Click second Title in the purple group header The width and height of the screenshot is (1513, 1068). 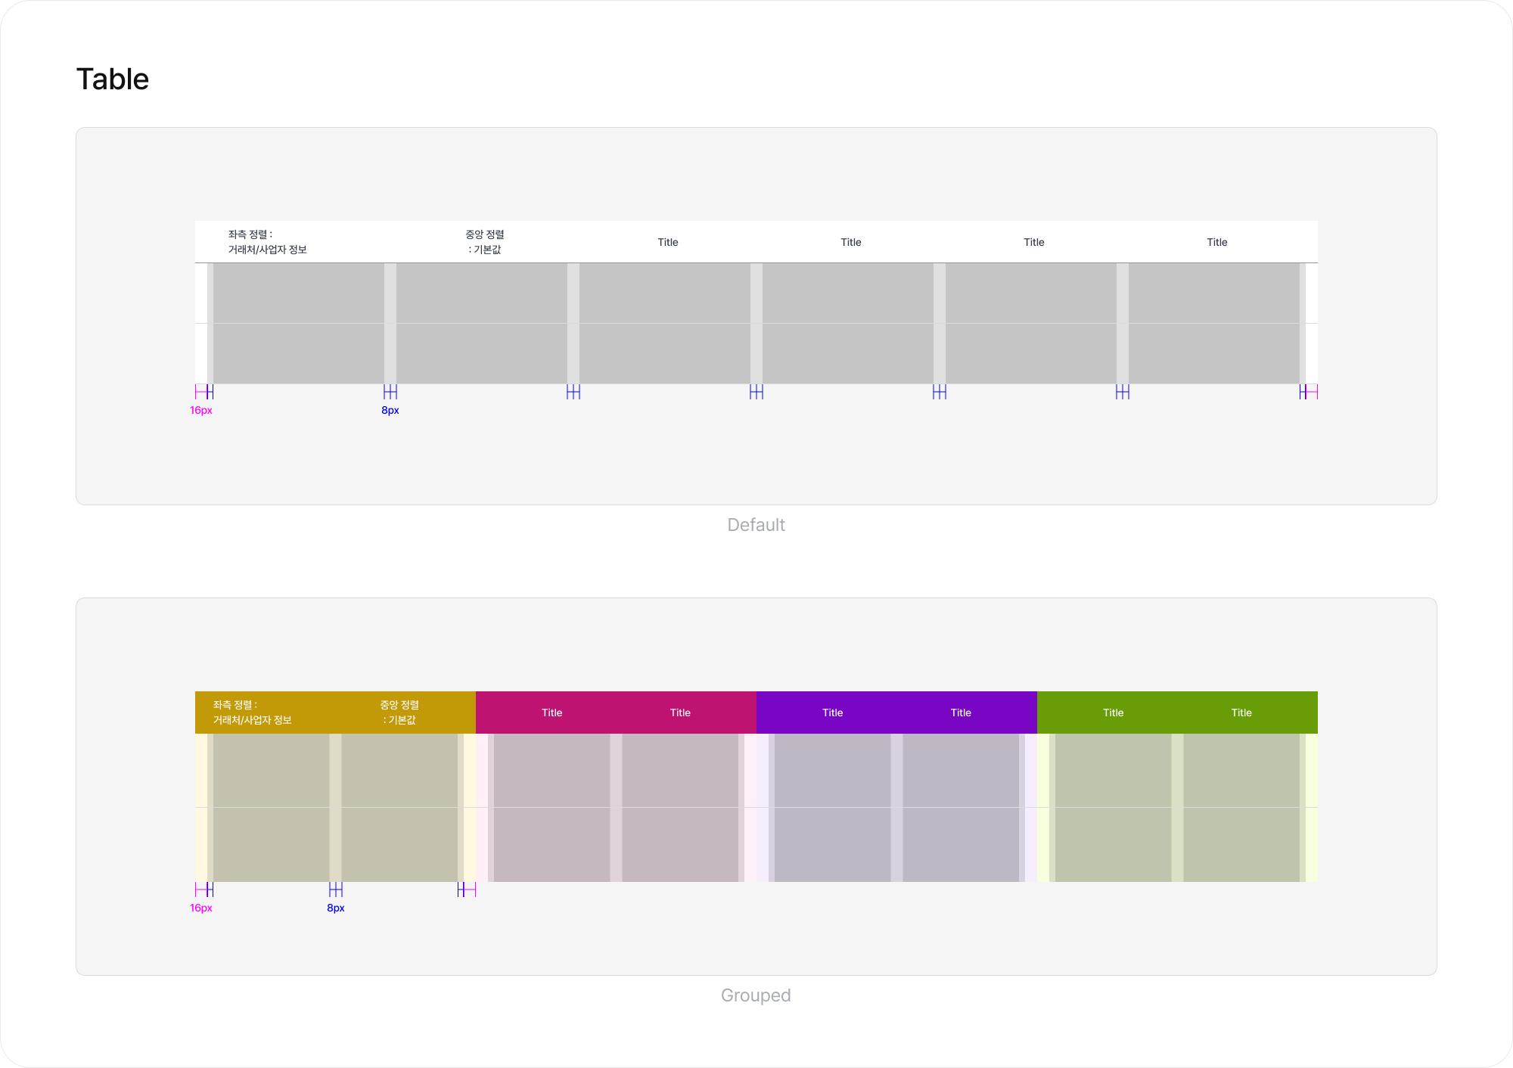coord(961,713)
